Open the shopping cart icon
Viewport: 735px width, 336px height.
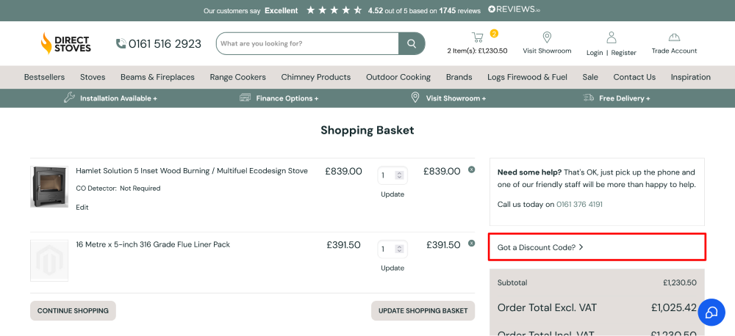[x=477, y=37]
